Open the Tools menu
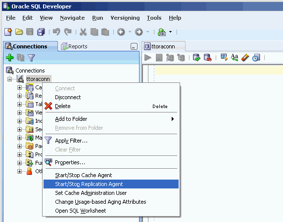The width and height of the screenshot is (283, 222). (154, 18)
